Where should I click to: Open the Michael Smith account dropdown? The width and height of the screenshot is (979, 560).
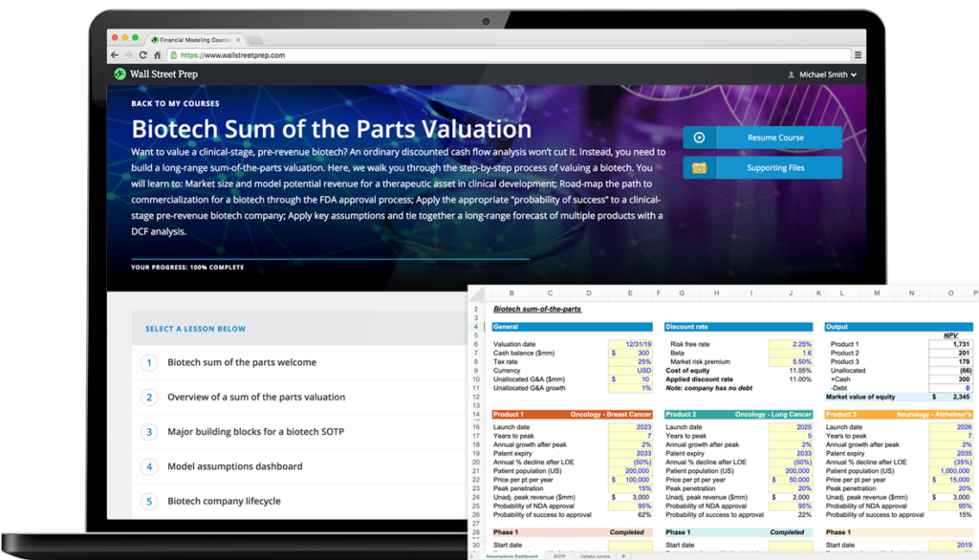820,74
